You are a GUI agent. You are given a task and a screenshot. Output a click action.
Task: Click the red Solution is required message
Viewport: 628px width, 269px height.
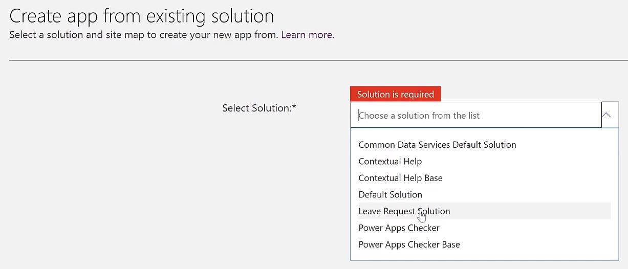point(396,94)
